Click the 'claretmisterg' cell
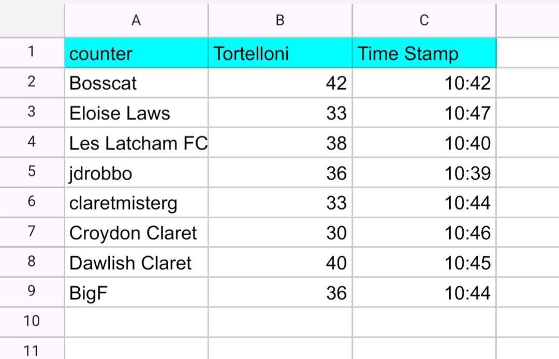Screen dimensions: 559x359 (x=136, y=203)
